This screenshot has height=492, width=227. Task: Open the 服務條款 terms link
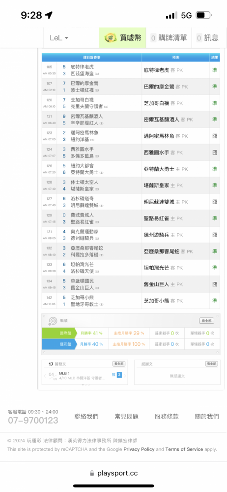point(167,416)
